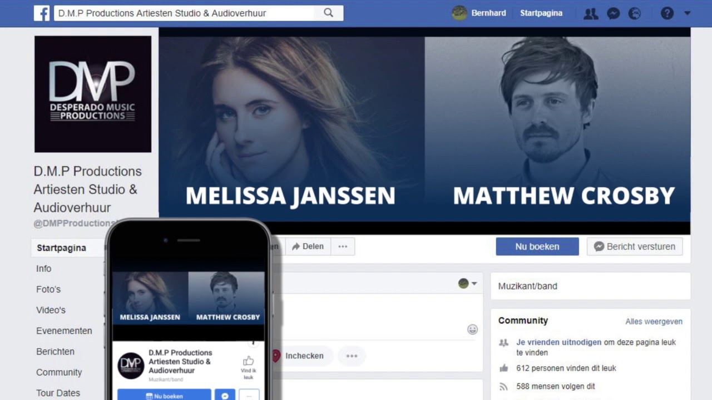Click the D.M.P Productions page title
Image resolution: width=712 pixels, height=400 pixels.
pos(87,189)
